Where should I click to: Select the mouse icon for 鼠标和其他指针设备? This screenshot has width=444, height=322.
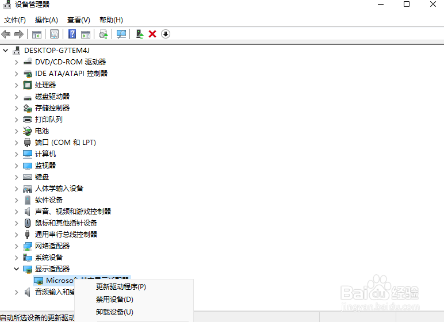click(x=28, y=223)
